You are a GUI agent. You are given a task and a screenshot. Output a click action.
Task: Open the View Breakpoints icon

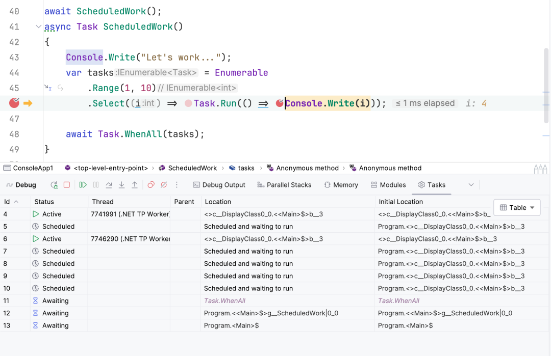click(151, 184)
